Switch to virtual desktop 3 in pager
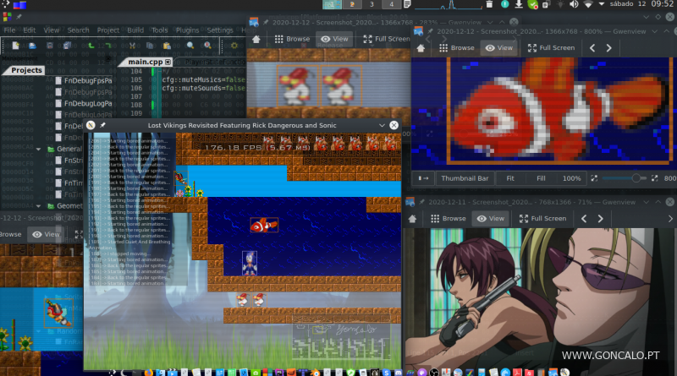This screenshot has height=376, width=677. point(372,4)
